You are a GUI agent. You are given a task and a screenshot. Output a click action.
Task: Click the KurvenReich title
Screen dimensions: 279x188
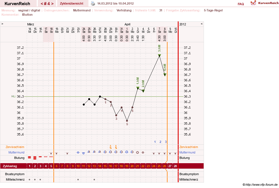[x=17, y=4]
